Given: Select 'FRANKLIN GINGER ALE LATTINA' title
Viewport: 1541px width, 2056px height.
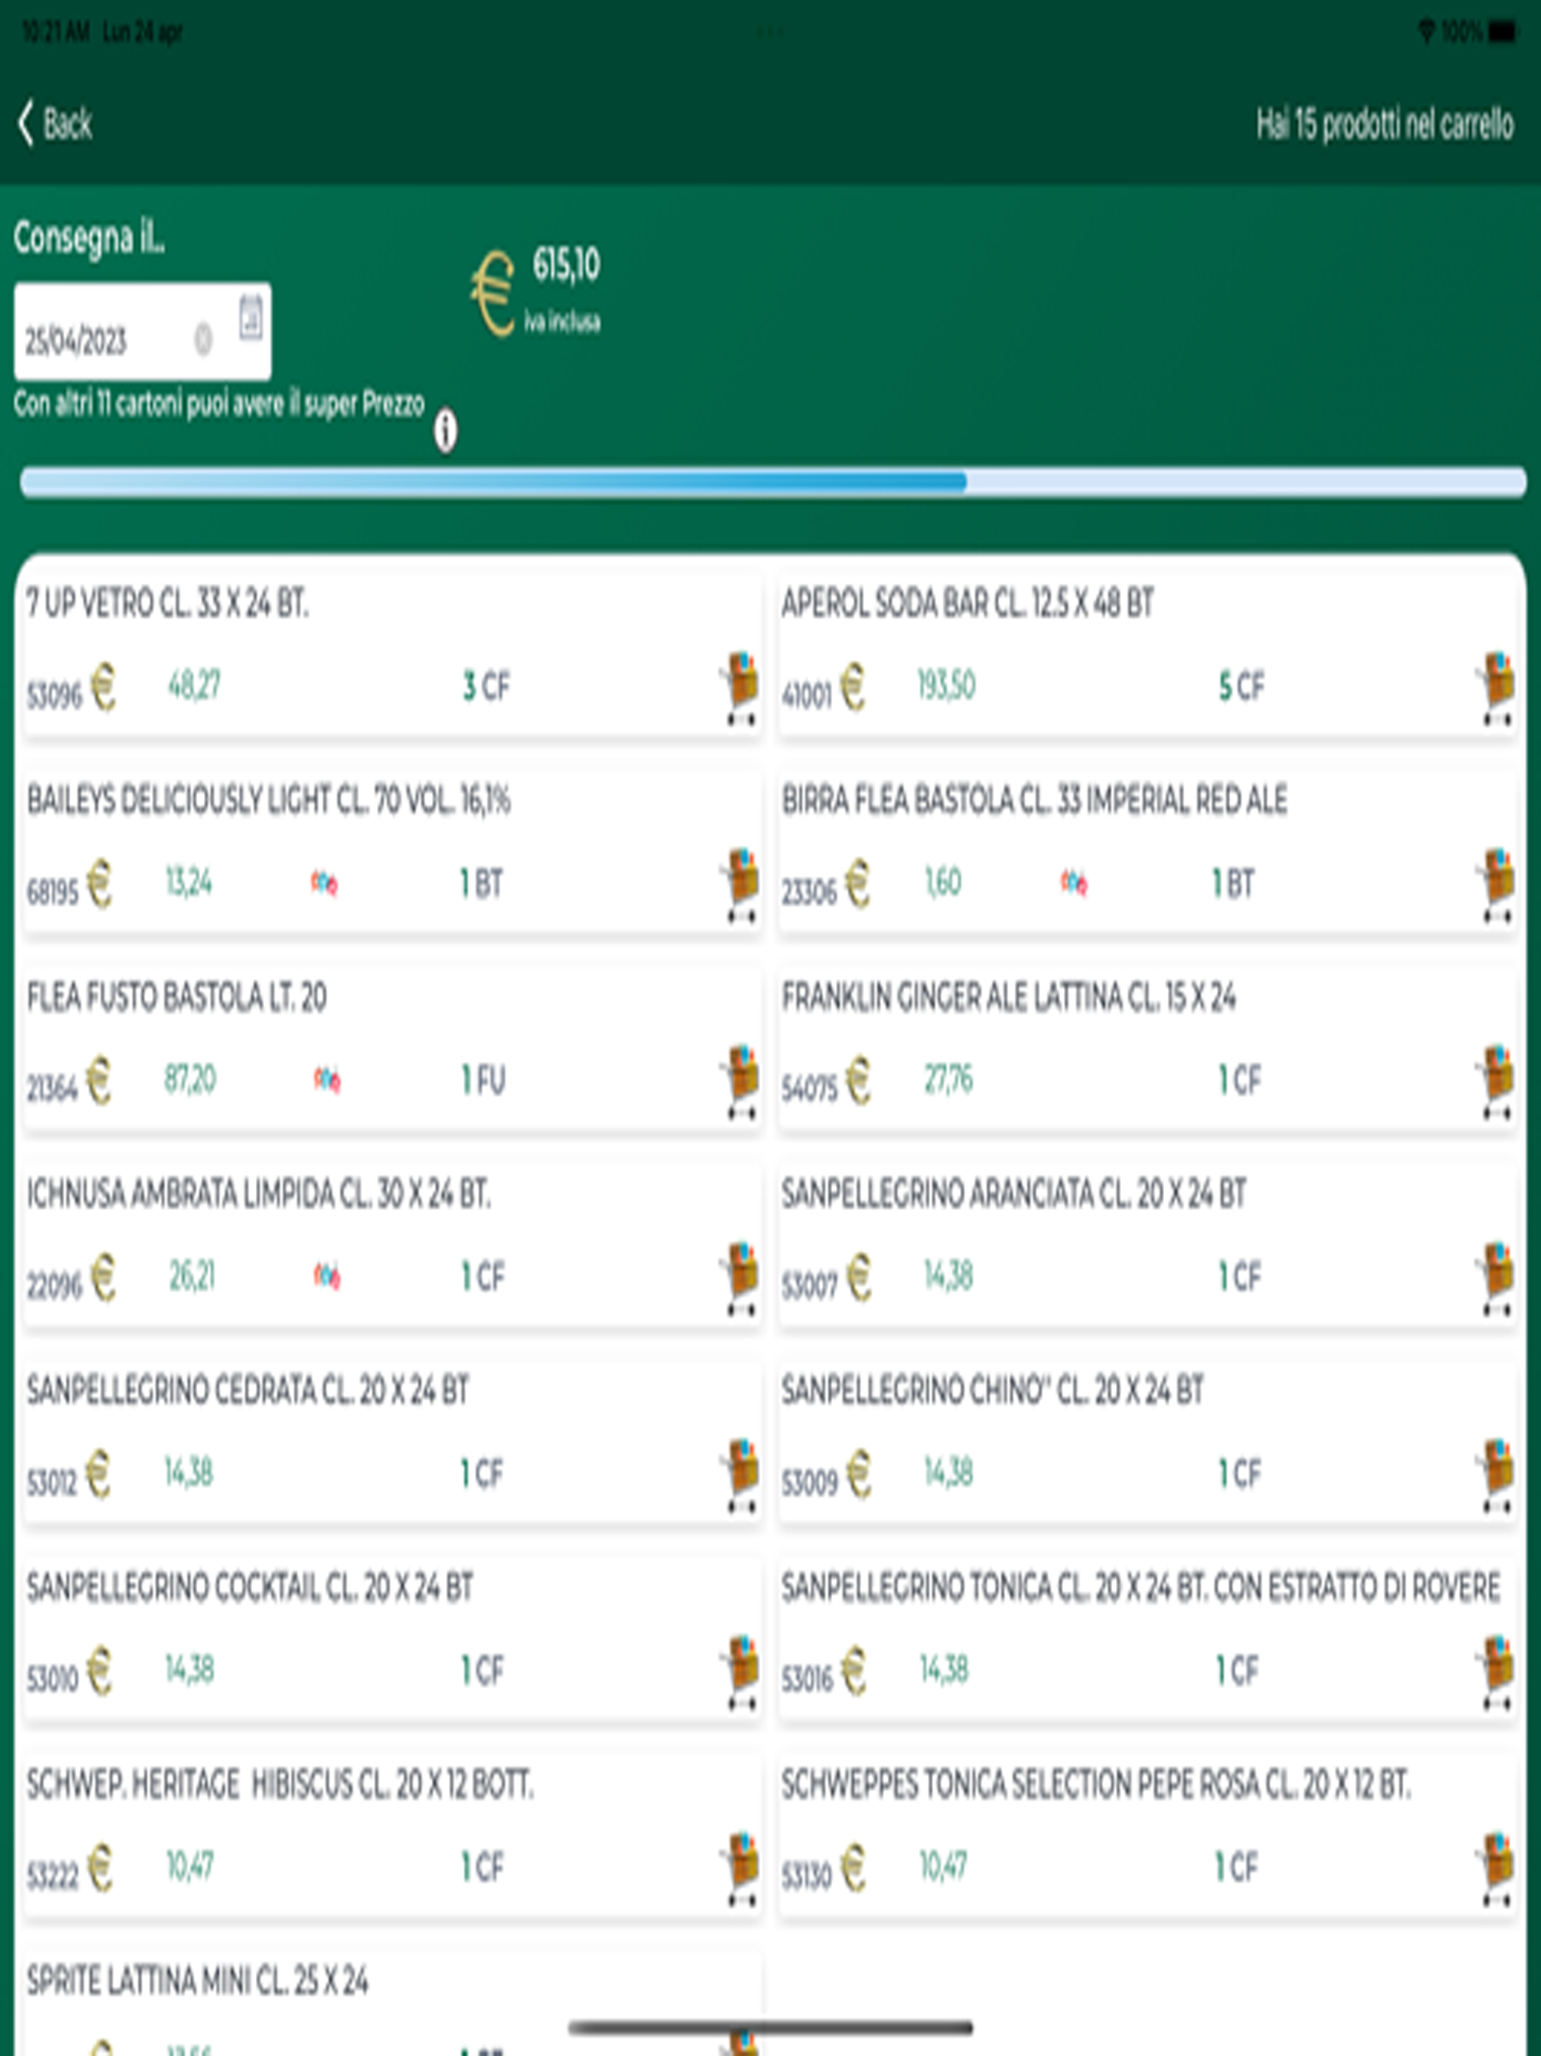Looking at the screenshot, I should [x=1008, y=997].
